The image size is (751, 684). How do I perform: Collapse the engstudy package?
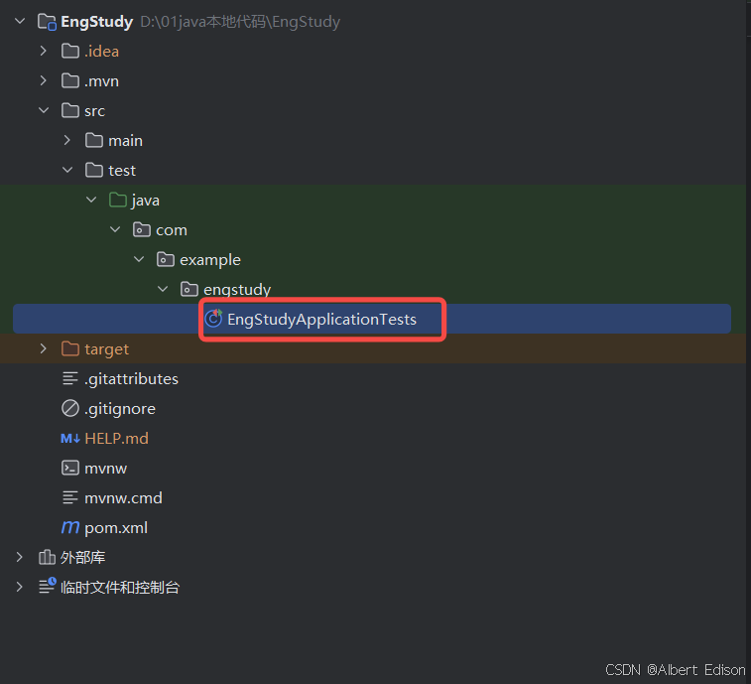point(163,290)
